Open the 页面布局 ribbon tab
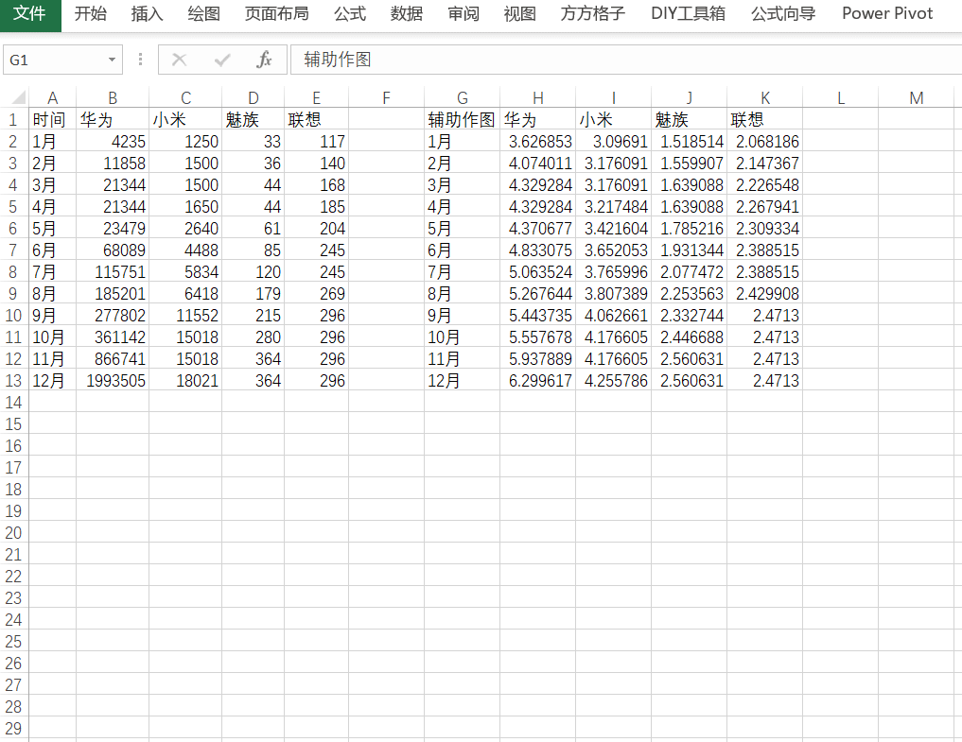 (x=277, y=13)
